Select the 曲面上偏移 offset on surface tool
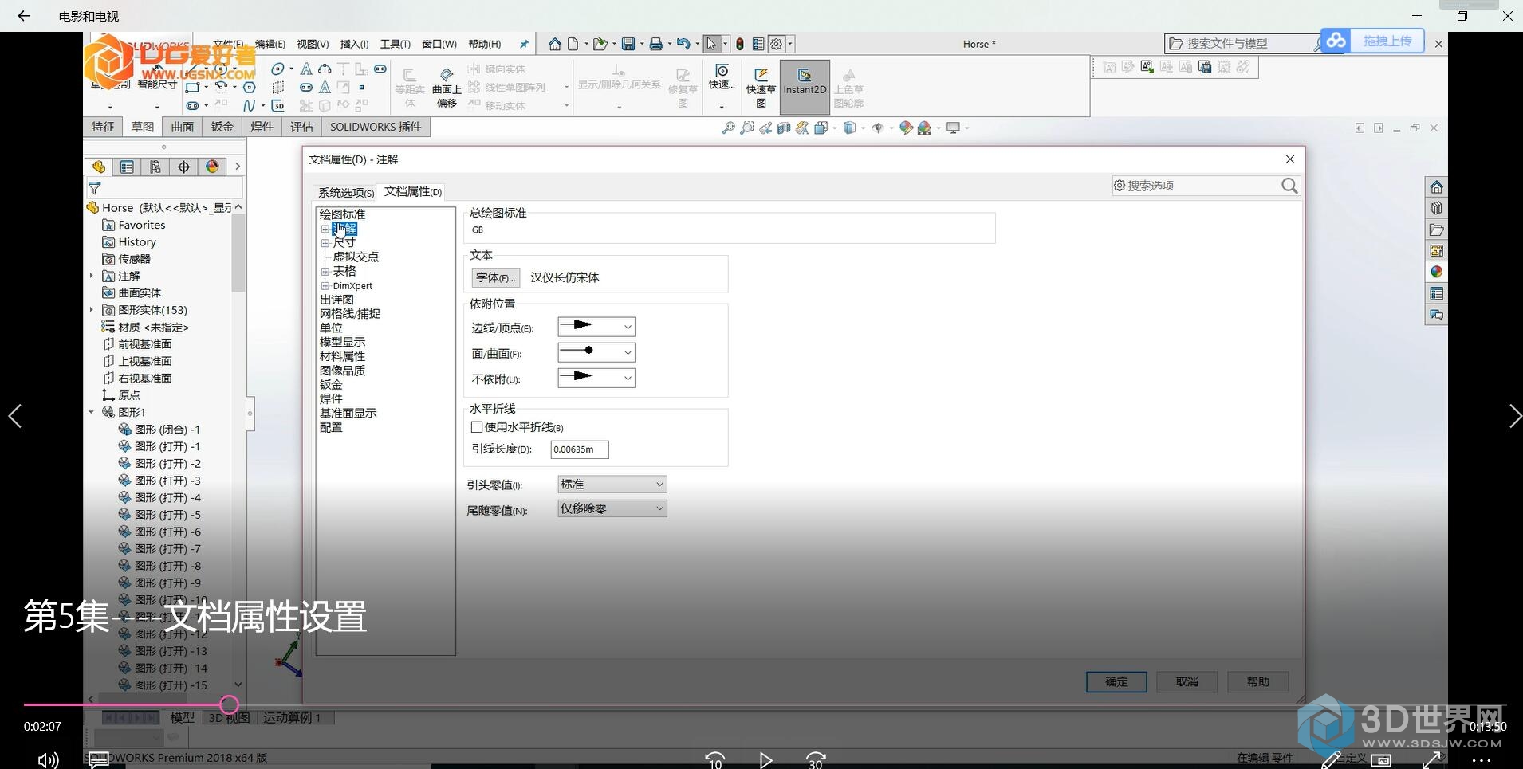 coord(447,88)
